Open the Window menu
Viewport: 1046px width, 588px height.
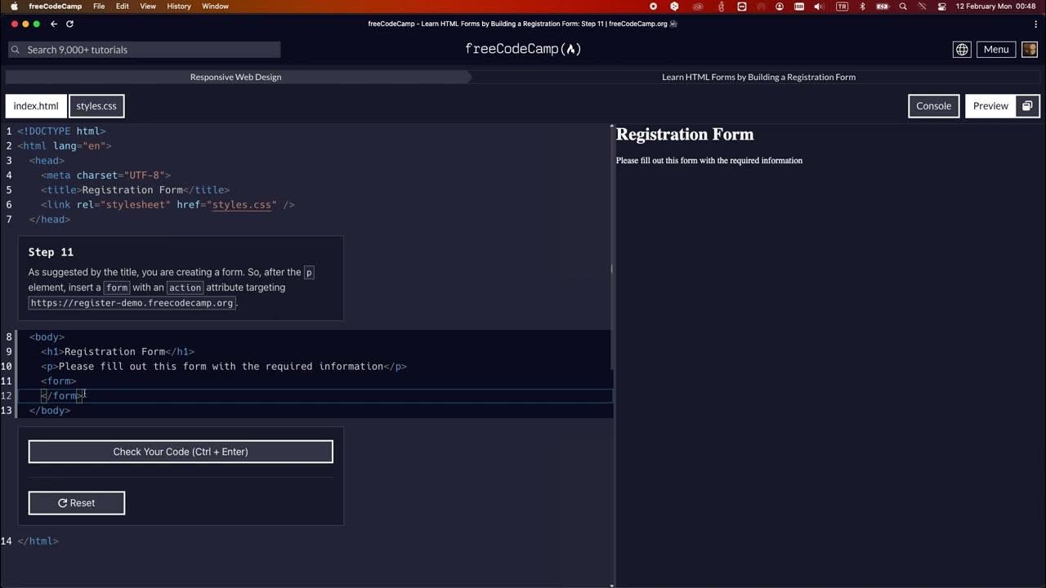coord(216,6)
